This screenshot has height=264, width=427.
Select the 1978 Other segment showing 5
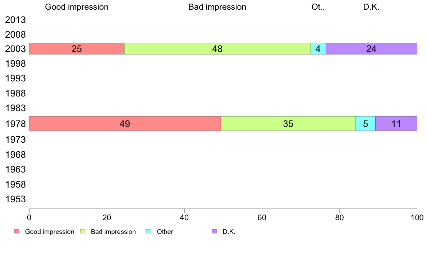tap(366, 123)
